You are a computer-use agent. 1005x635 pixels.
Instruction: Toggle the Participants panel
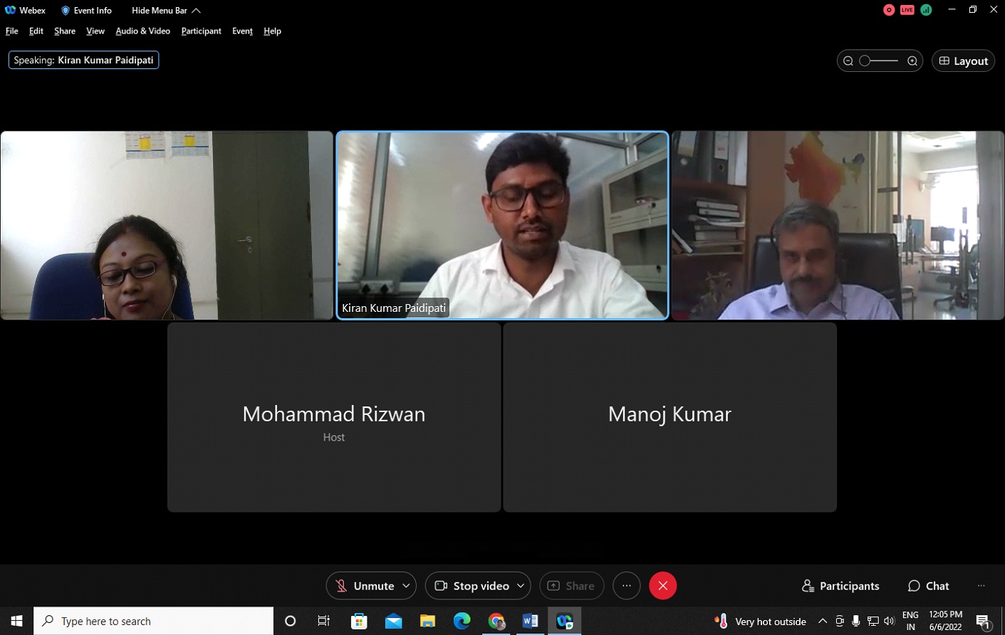click(x=840, y=586)
